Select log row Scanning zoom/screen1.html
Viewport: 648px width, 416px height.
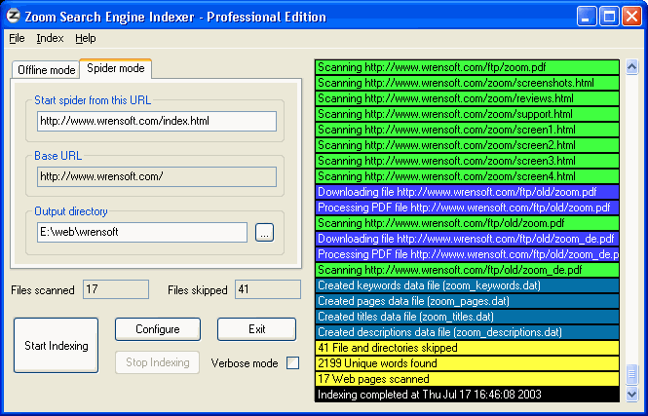[x=467, y=130]
